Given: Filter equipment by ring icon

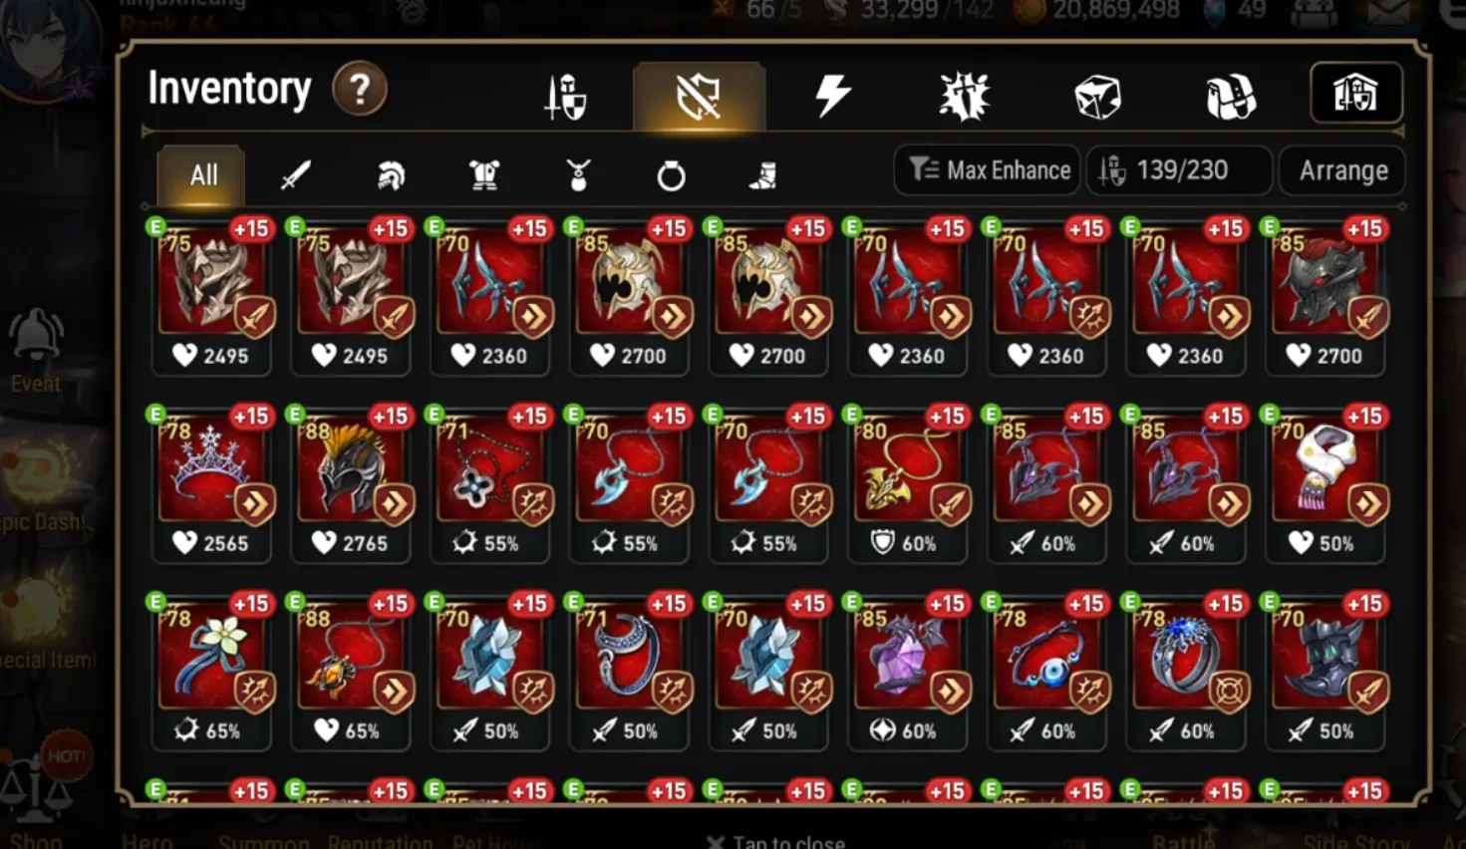Looking at the screenshot, I should click(671, 176).
